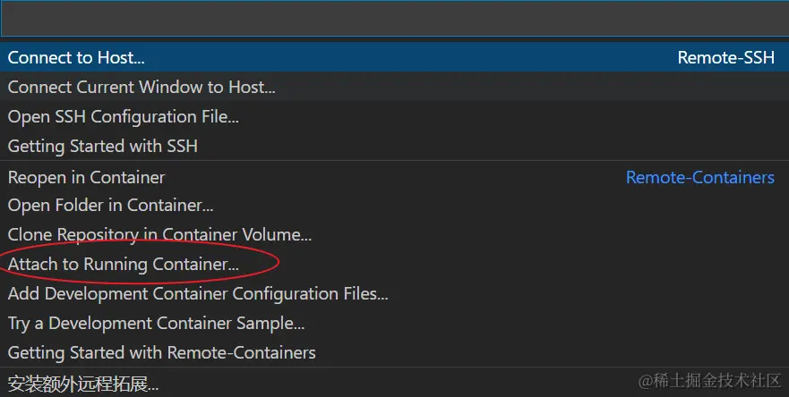Image resolution: width=789 pixels, height=397 pixels.
Task: Click 'Attach to Running Container...'
Action: [124, 265]
